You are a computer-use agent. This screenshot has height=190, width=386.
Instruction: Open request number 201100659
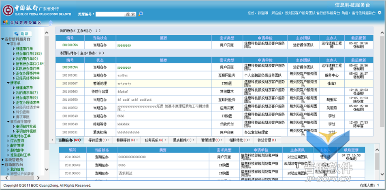tap(70, 100)
